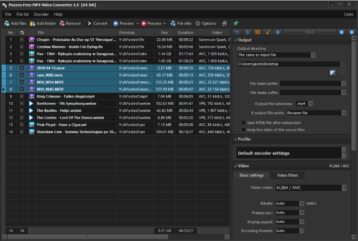Collapse the Output section
Viewport: 358px width, 241px height.
point(235,40)
